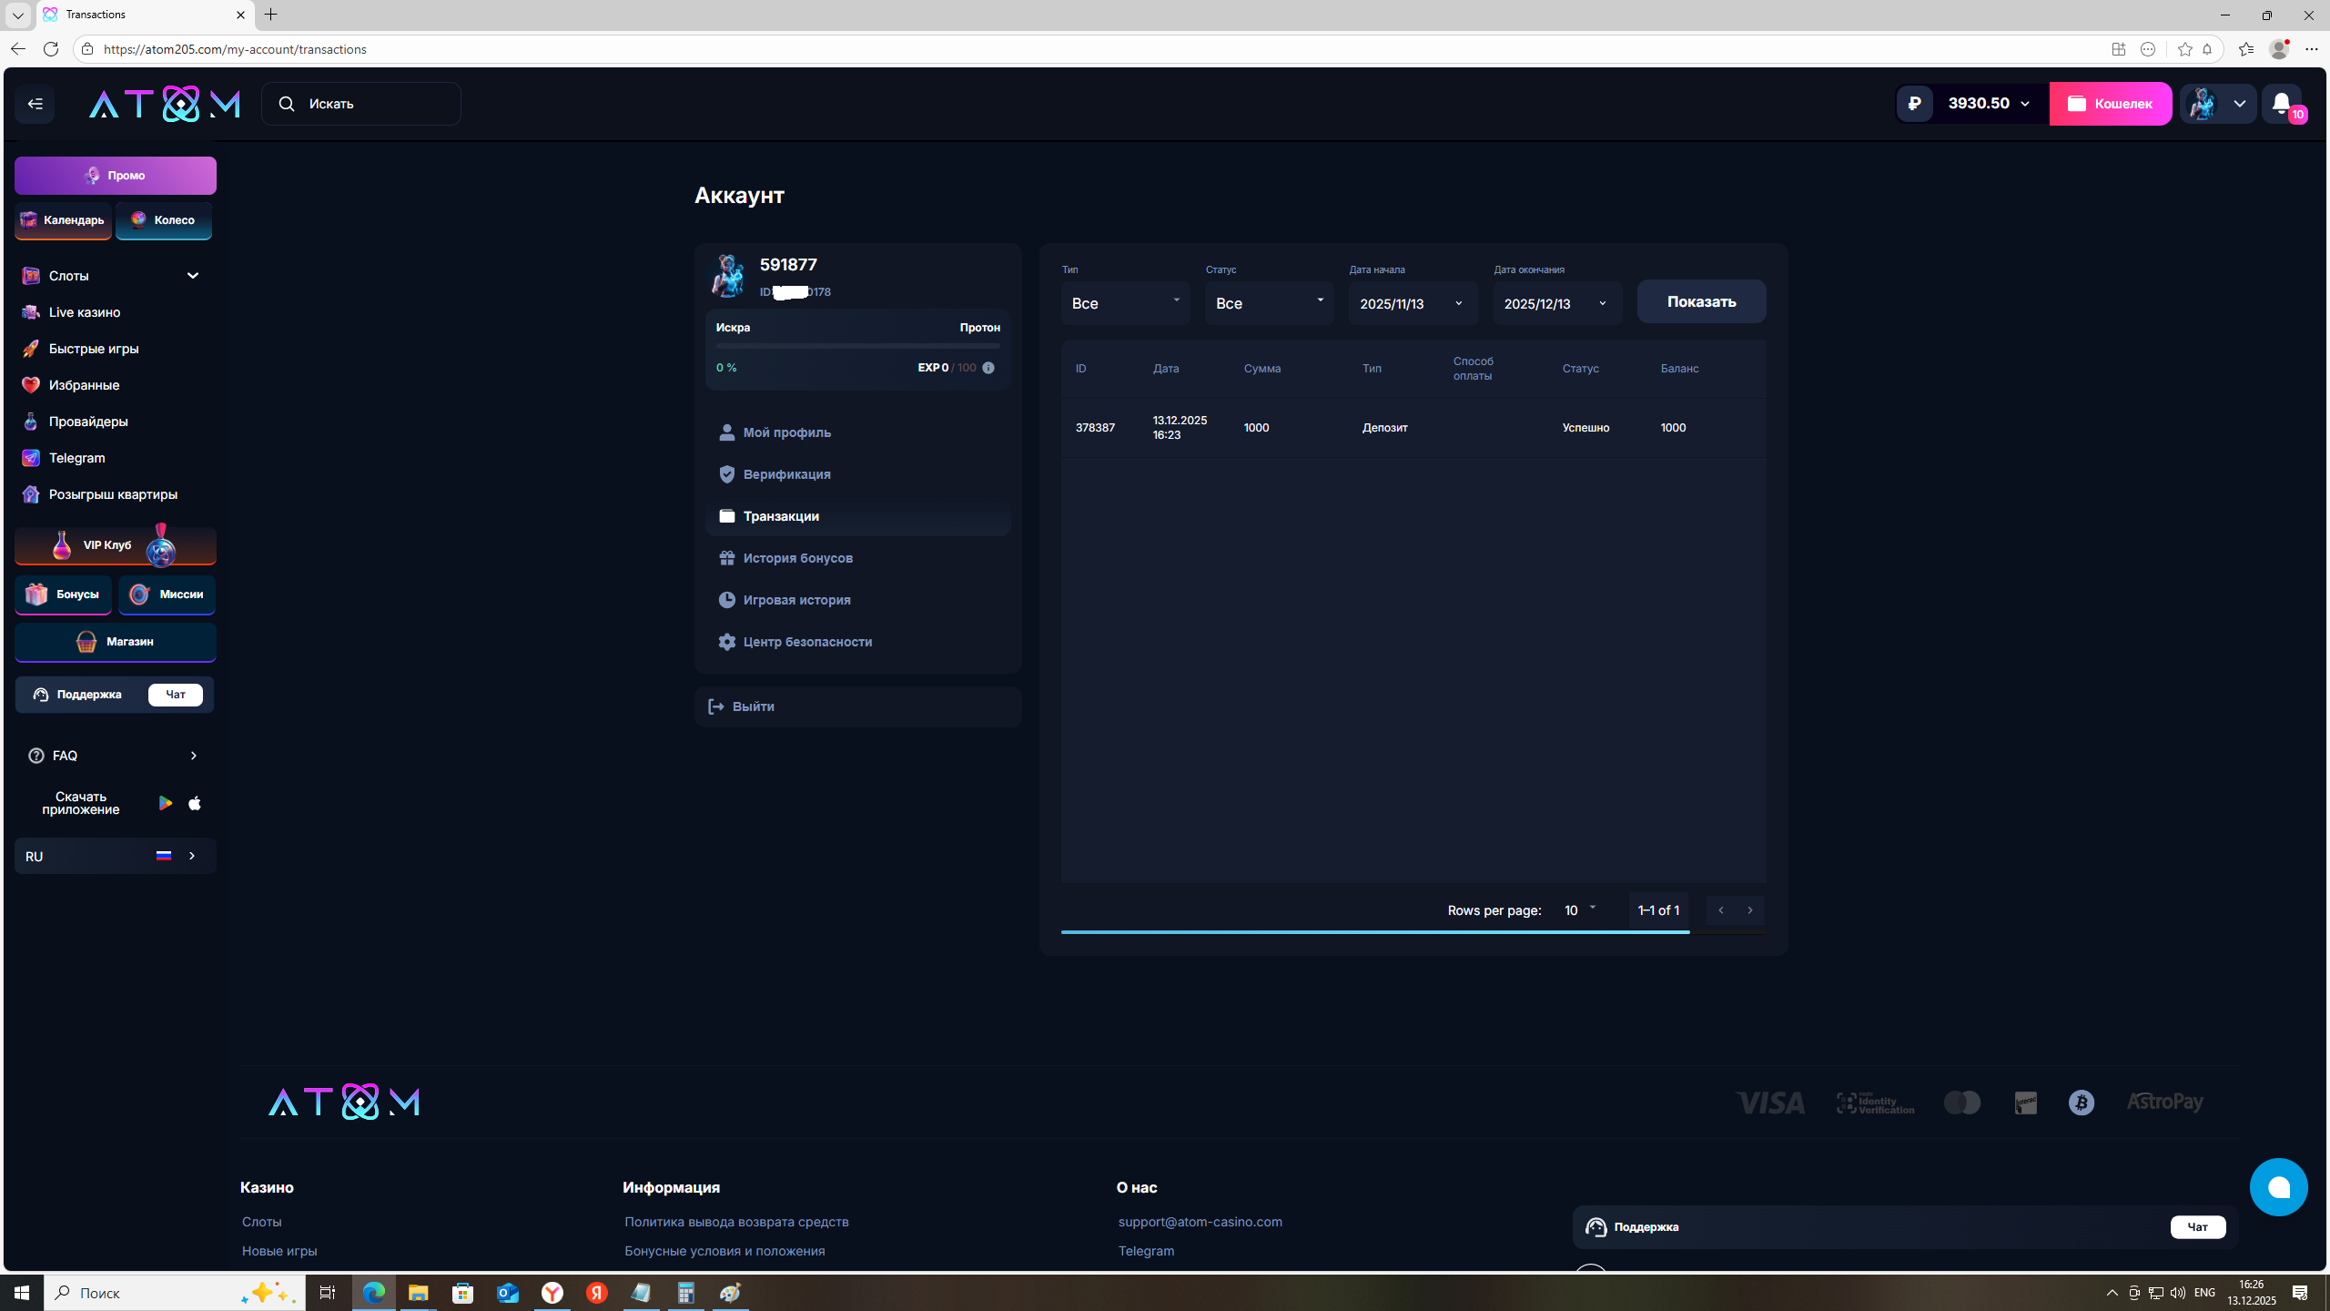Image resolution: width=2330 pixels, height=1311 pixels.
Task: Expand the Дата начала date picker
Action: coord(1413,303)
